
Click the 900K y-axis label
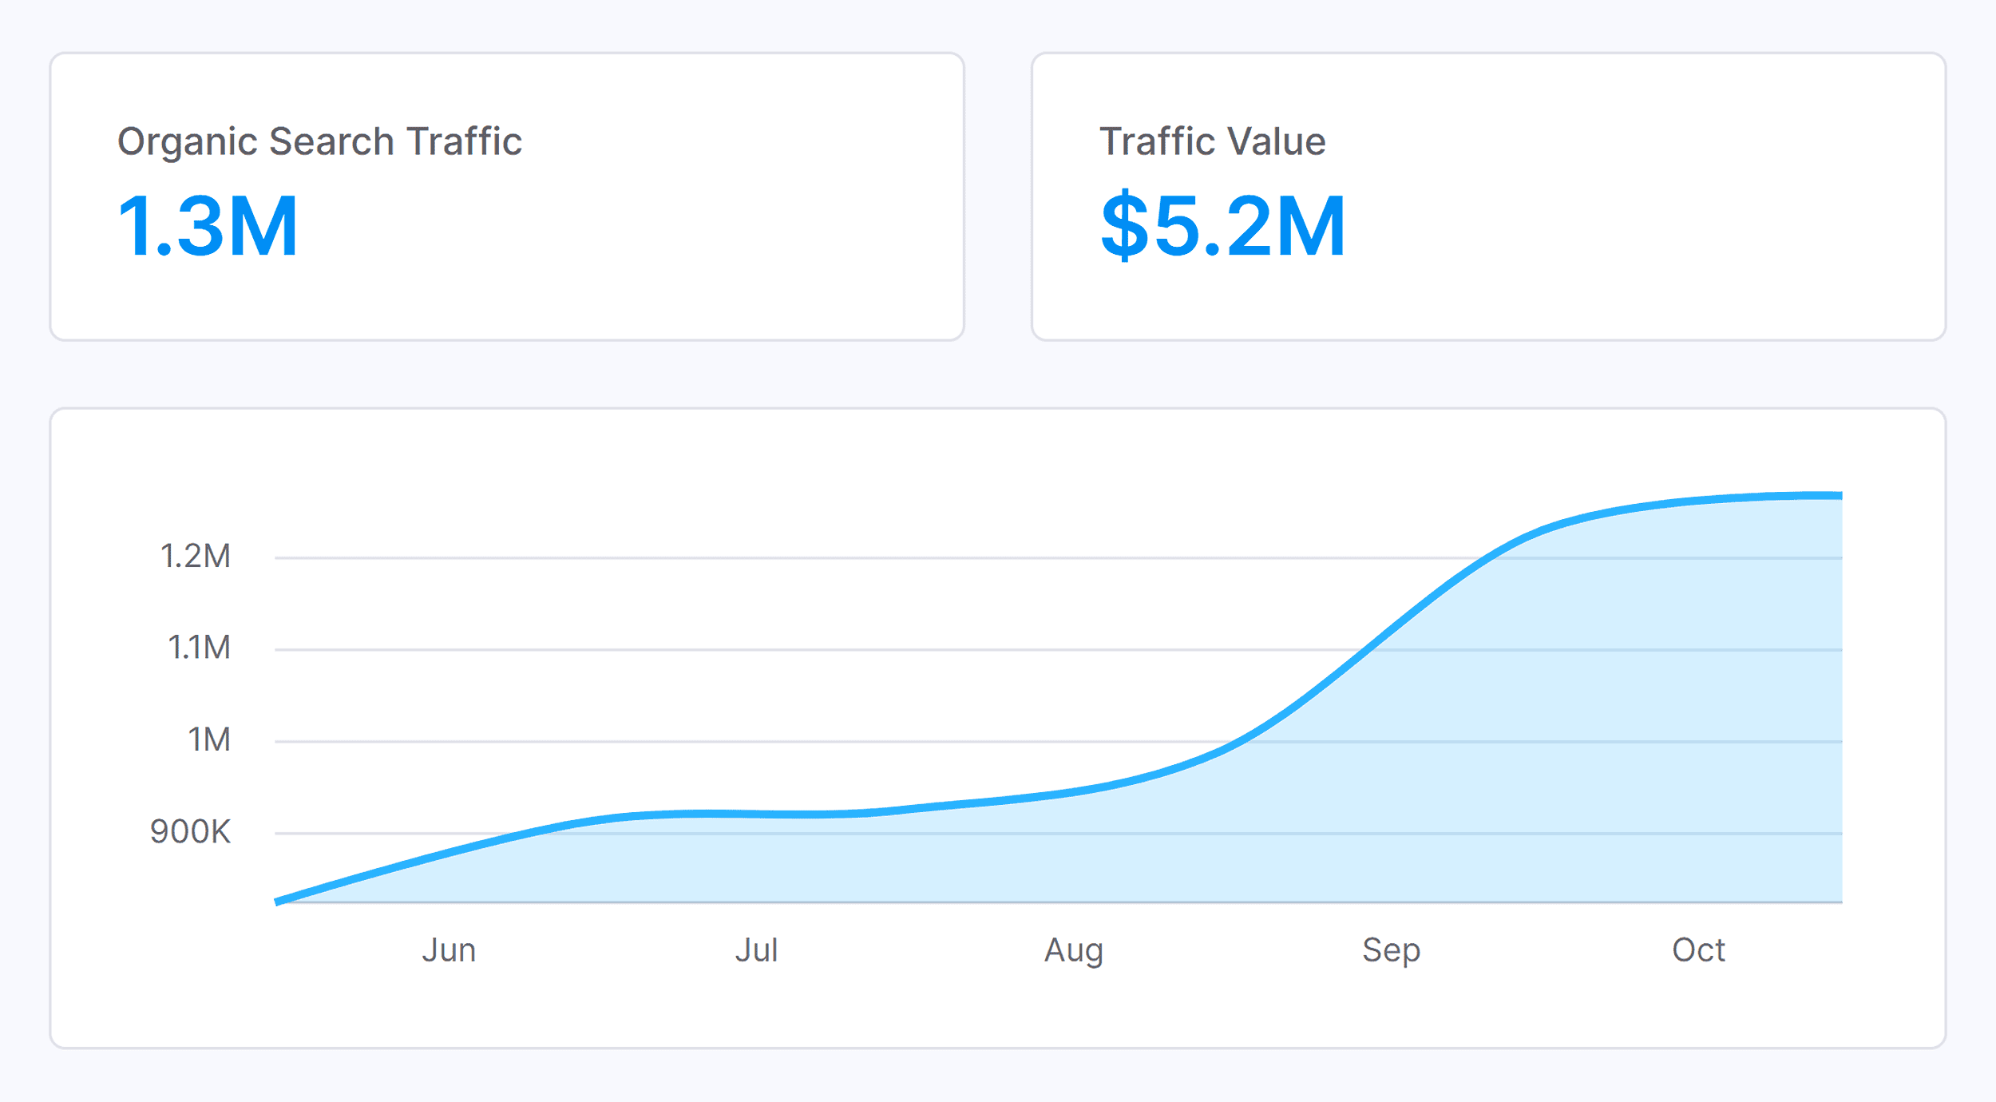point(190,832)
